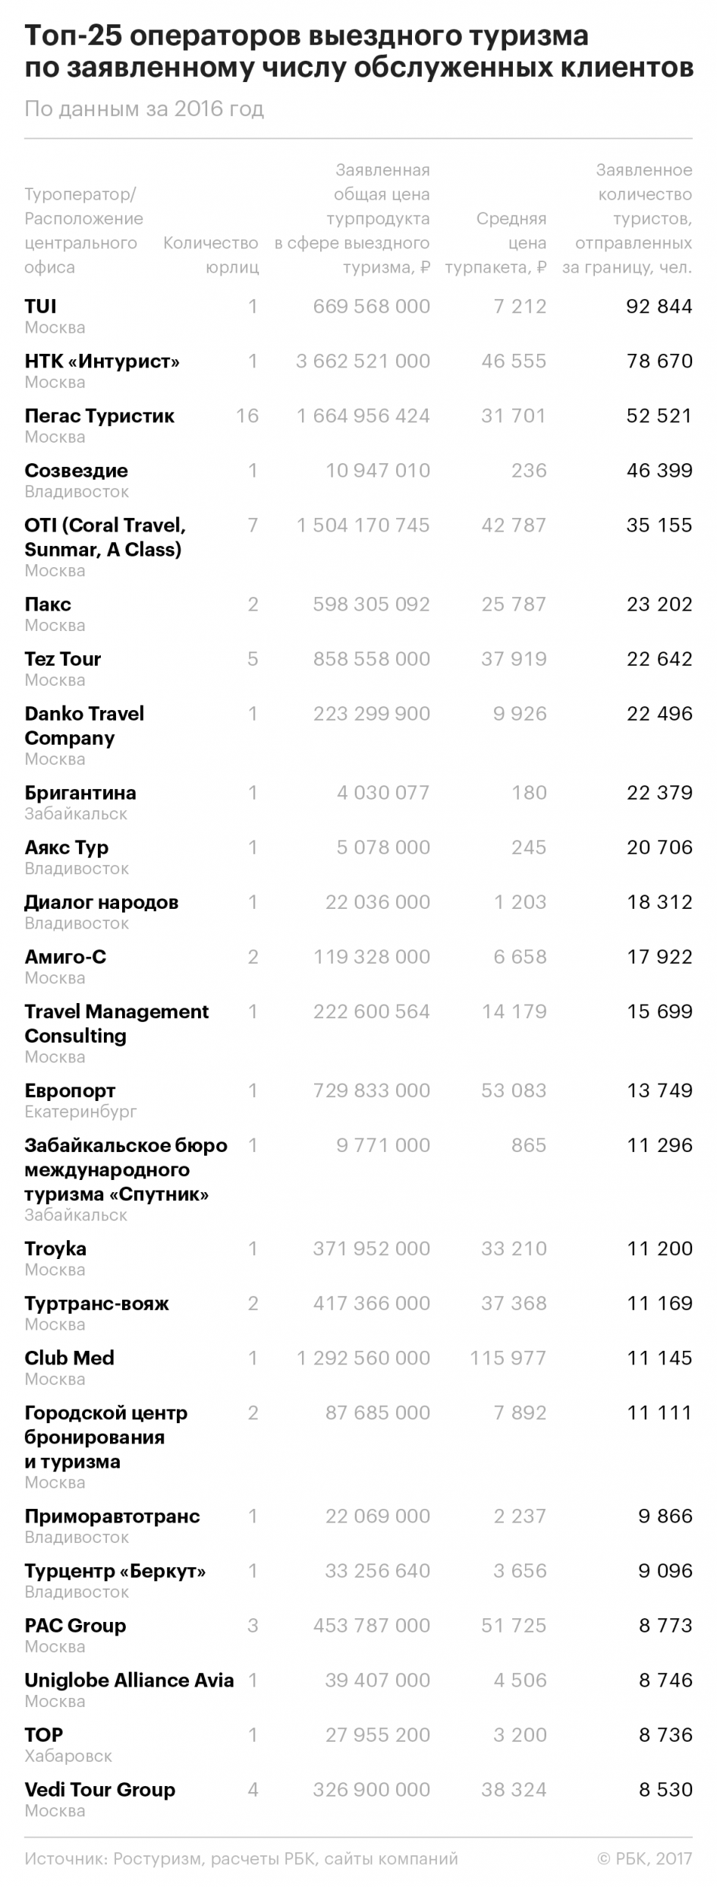Select the Европорт operator name
The height and width of the screenshot is (1887, 717).
70,1090
